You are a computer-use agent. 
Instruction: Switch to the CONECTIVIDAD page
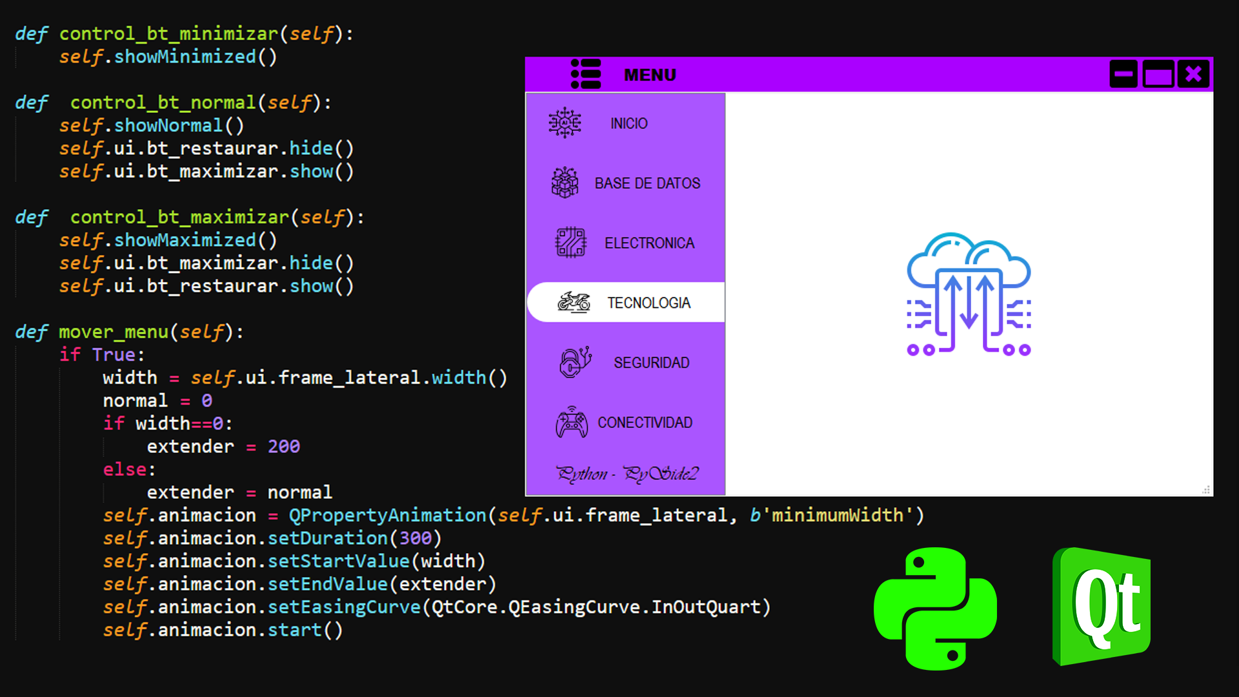(x=645, y=423)
